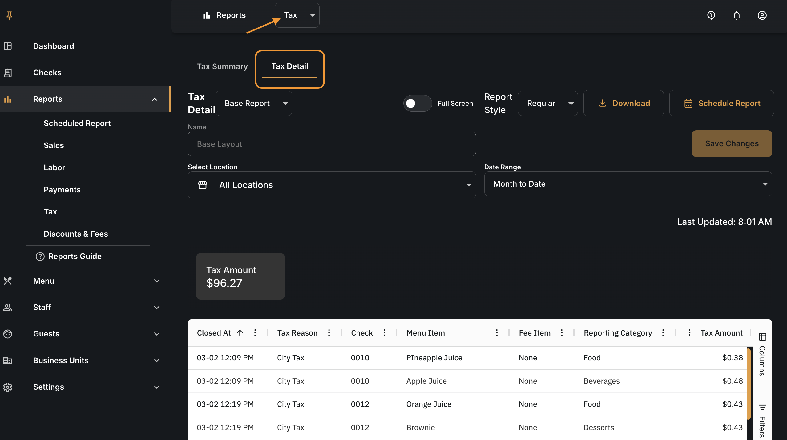Click the Download button

[x=624, y=103]
